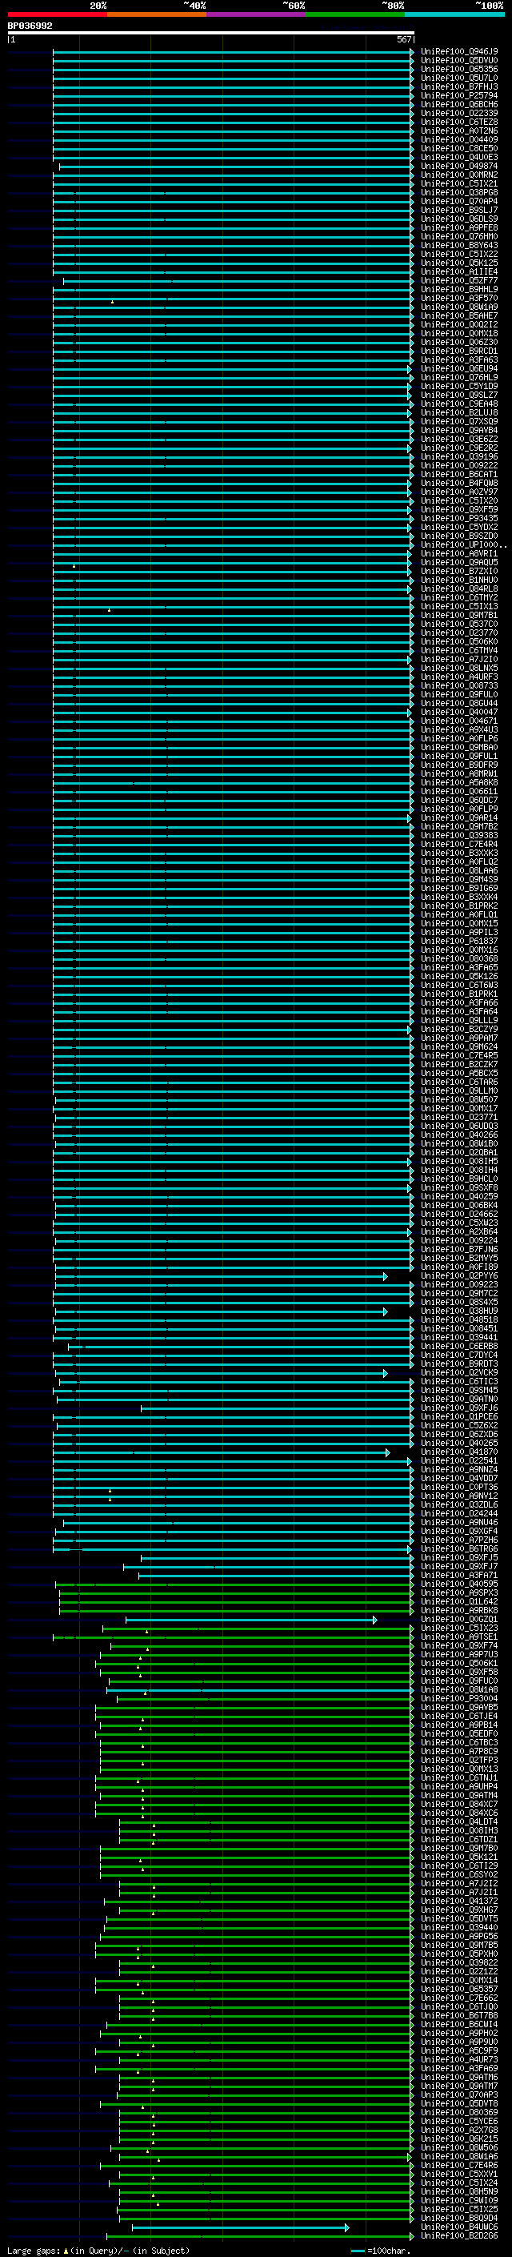512x2257 pixels.
Task: Click UniRef100_A3F570 label
Action: (x=459, y=298)
